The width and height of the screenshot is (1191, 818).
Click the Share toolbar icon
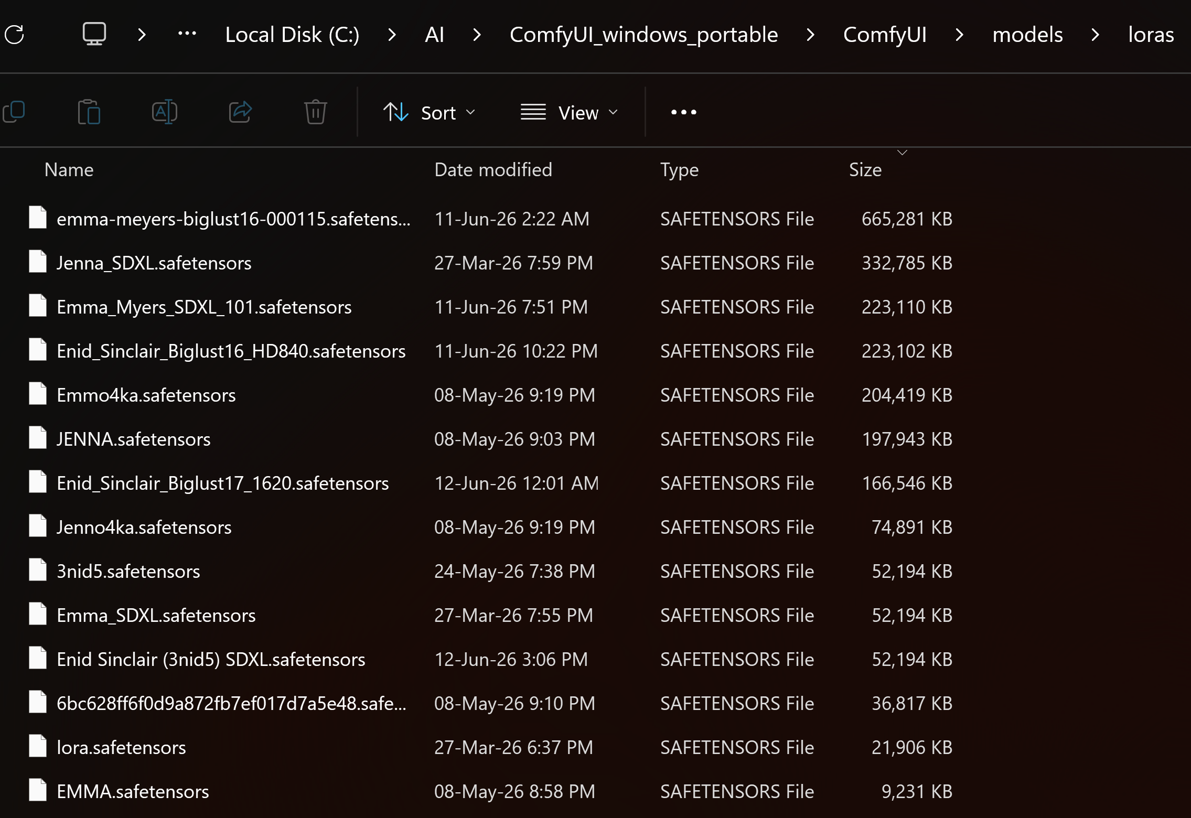coord(240,112)
